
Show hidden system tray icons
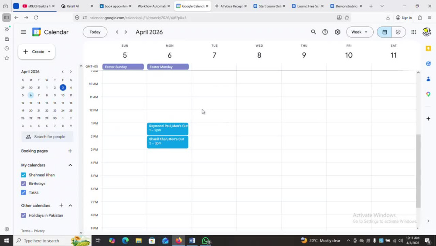coord(348,240)
